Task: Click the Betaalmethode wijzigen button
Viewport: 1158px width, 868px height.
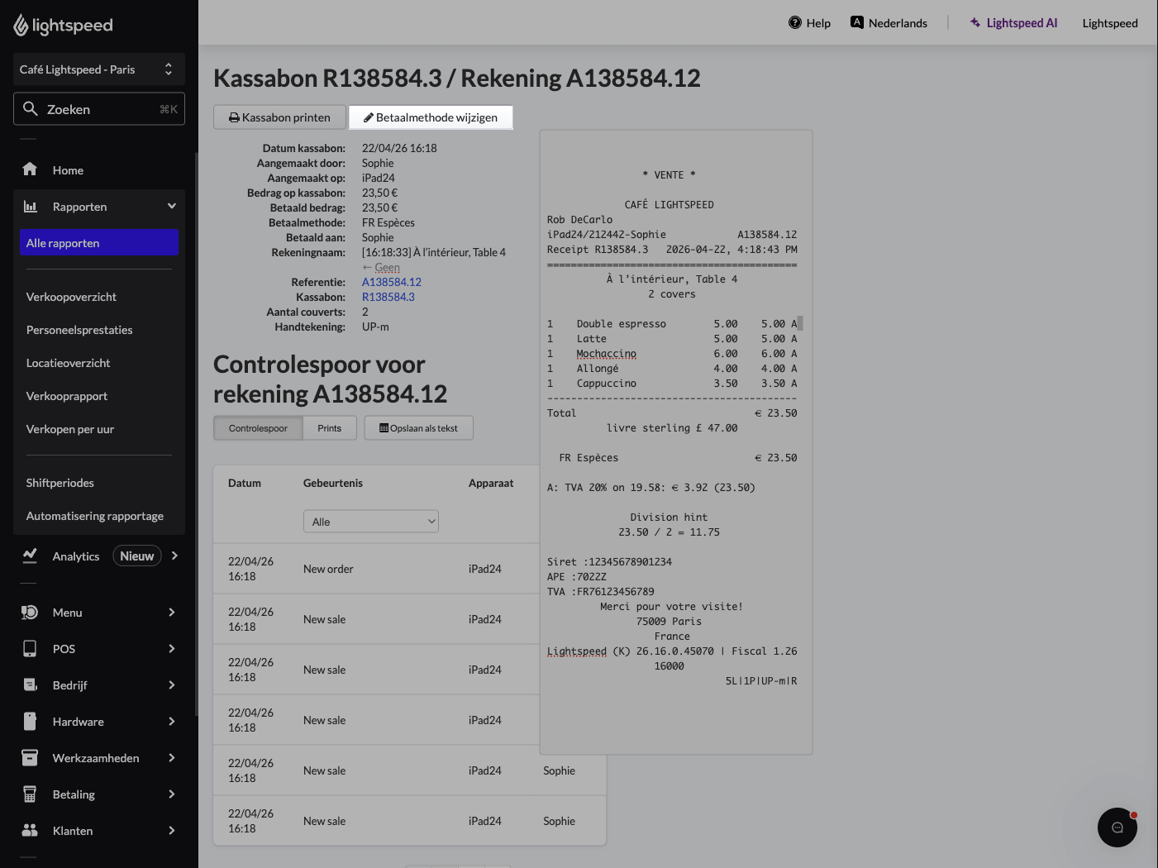Action: 431,117
